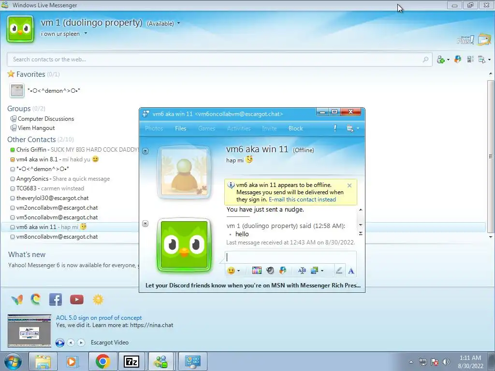Open the show menu icon in the main window
This screenshot has height=371, width=495.
click(x=484, y=59)
